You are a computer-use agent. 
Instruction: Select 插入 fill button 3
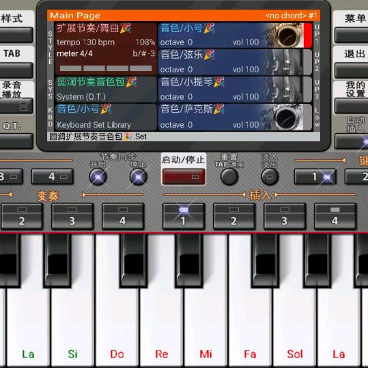[x=285, y=216]
